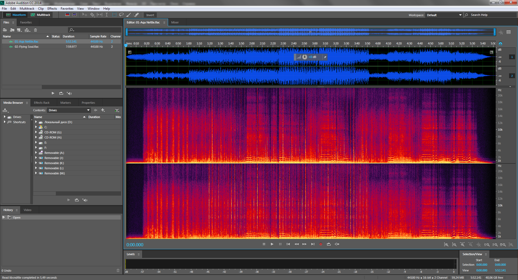Viewport: 518px width, 280px height.
Task: Click Zoom In Time icon
Action: pos(462,244)
